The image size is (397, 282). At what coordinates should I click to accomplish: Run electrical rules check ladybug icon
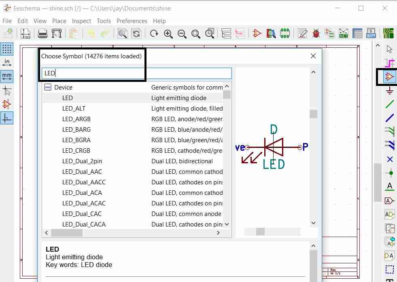click(316, 34)
